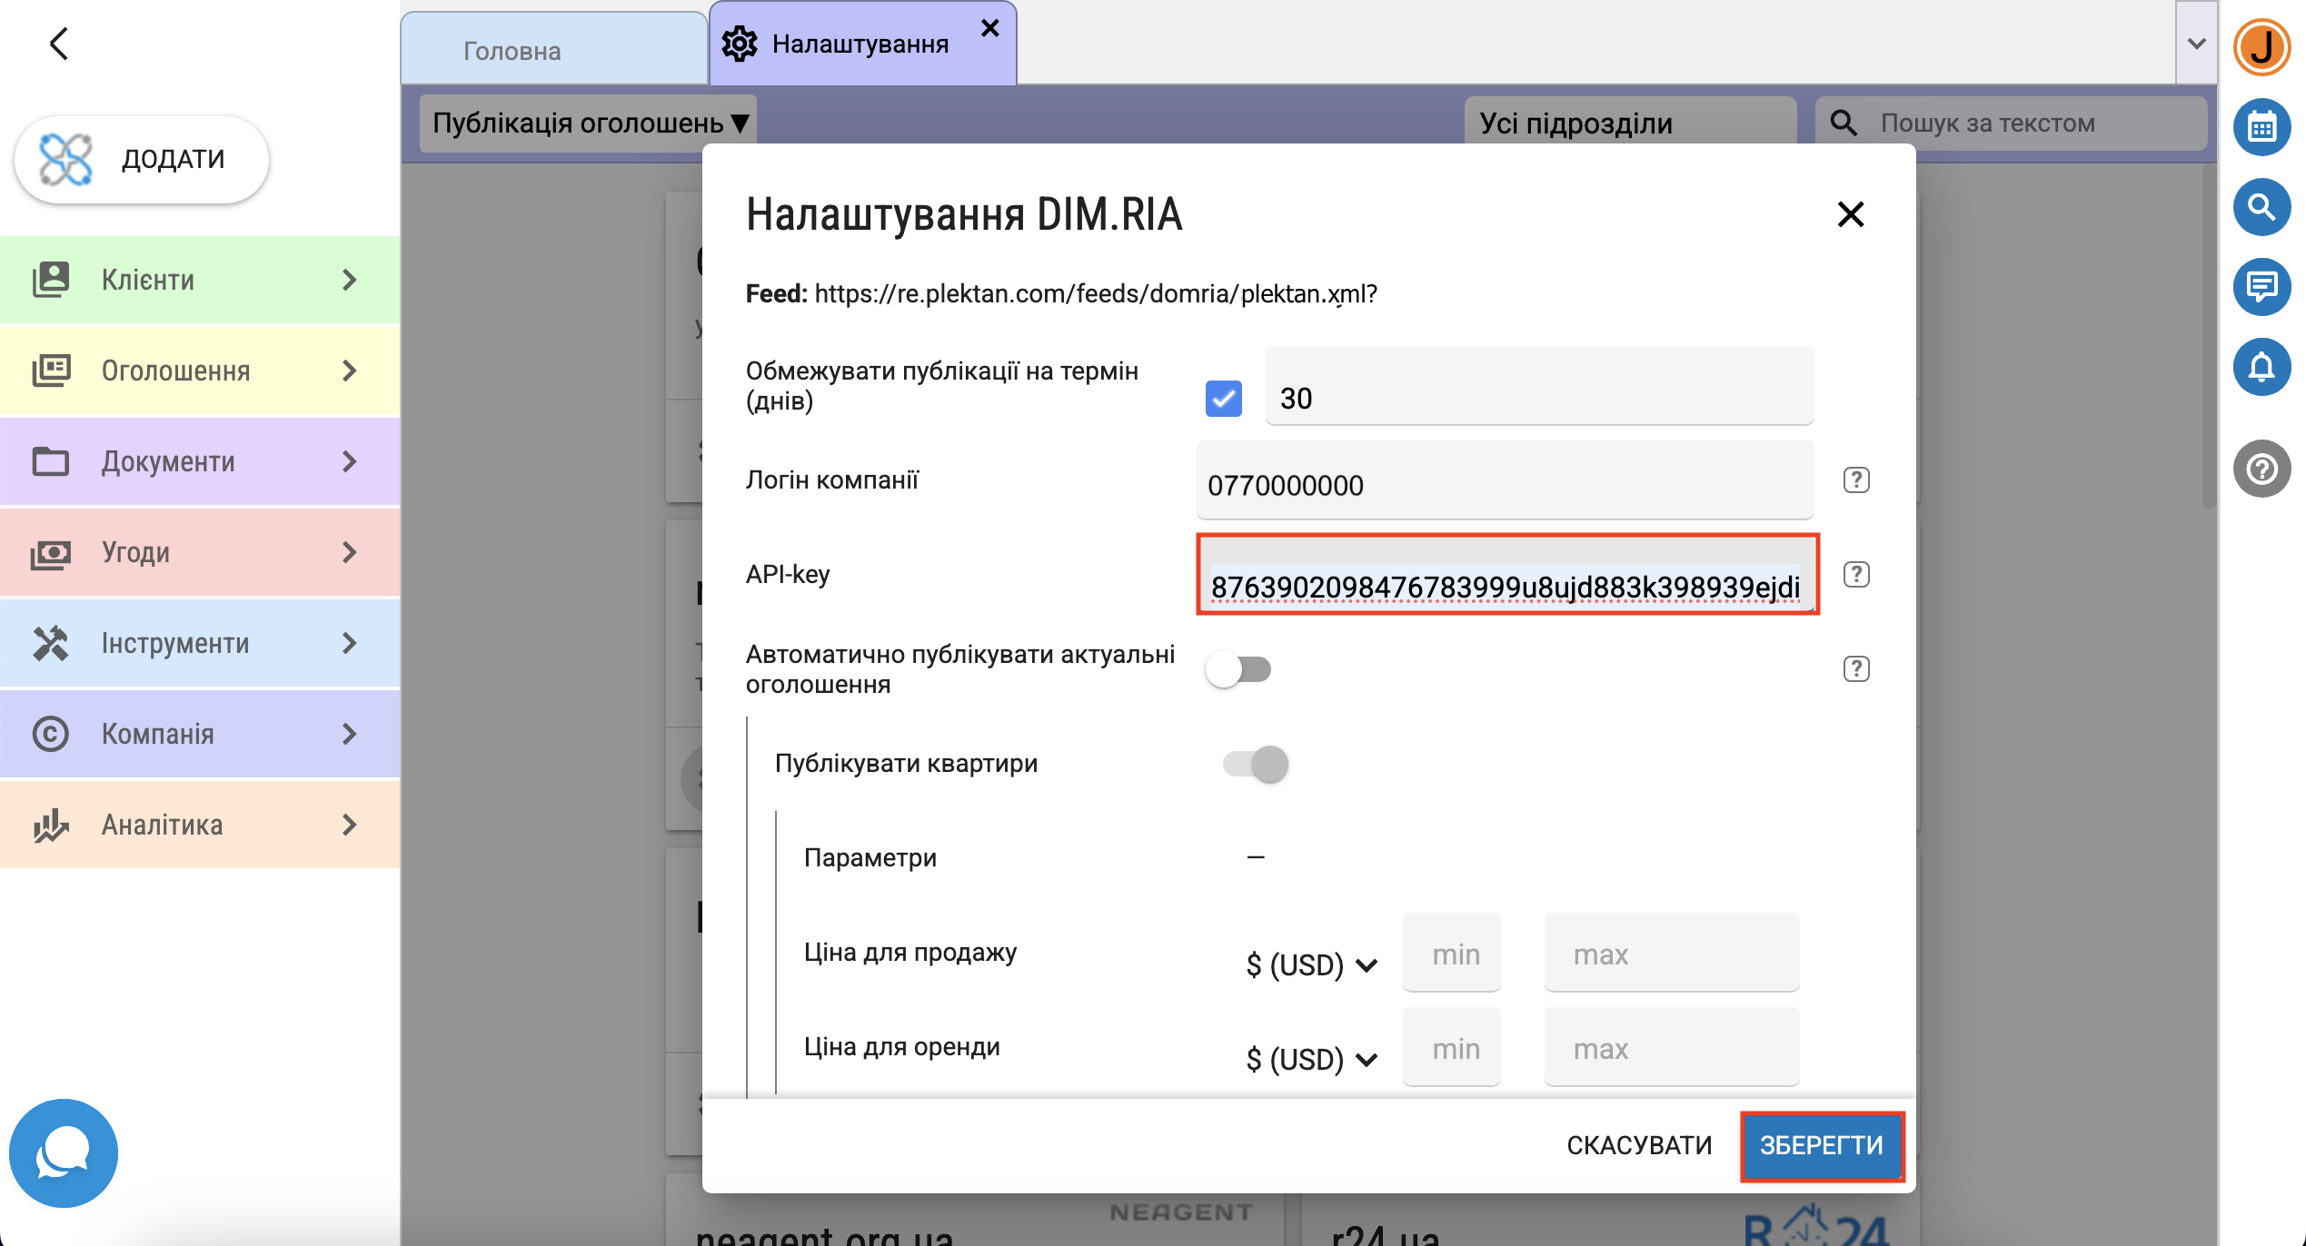The height and width of the screenshot is (1246, 2306).
Task: Open currency dropdown for Ціна для оренди
Action: 1311,1059
